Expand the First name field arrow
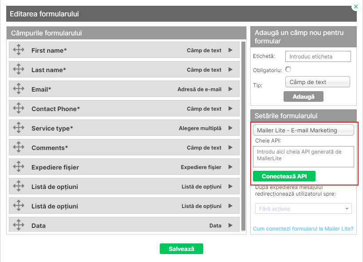 point(230,50)
